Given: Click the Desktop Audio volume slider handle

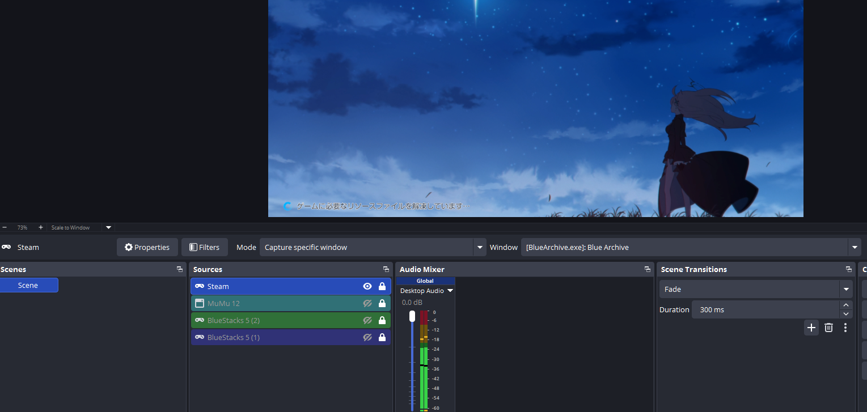Looking at the screenshot, I should [x=412, y=316].
